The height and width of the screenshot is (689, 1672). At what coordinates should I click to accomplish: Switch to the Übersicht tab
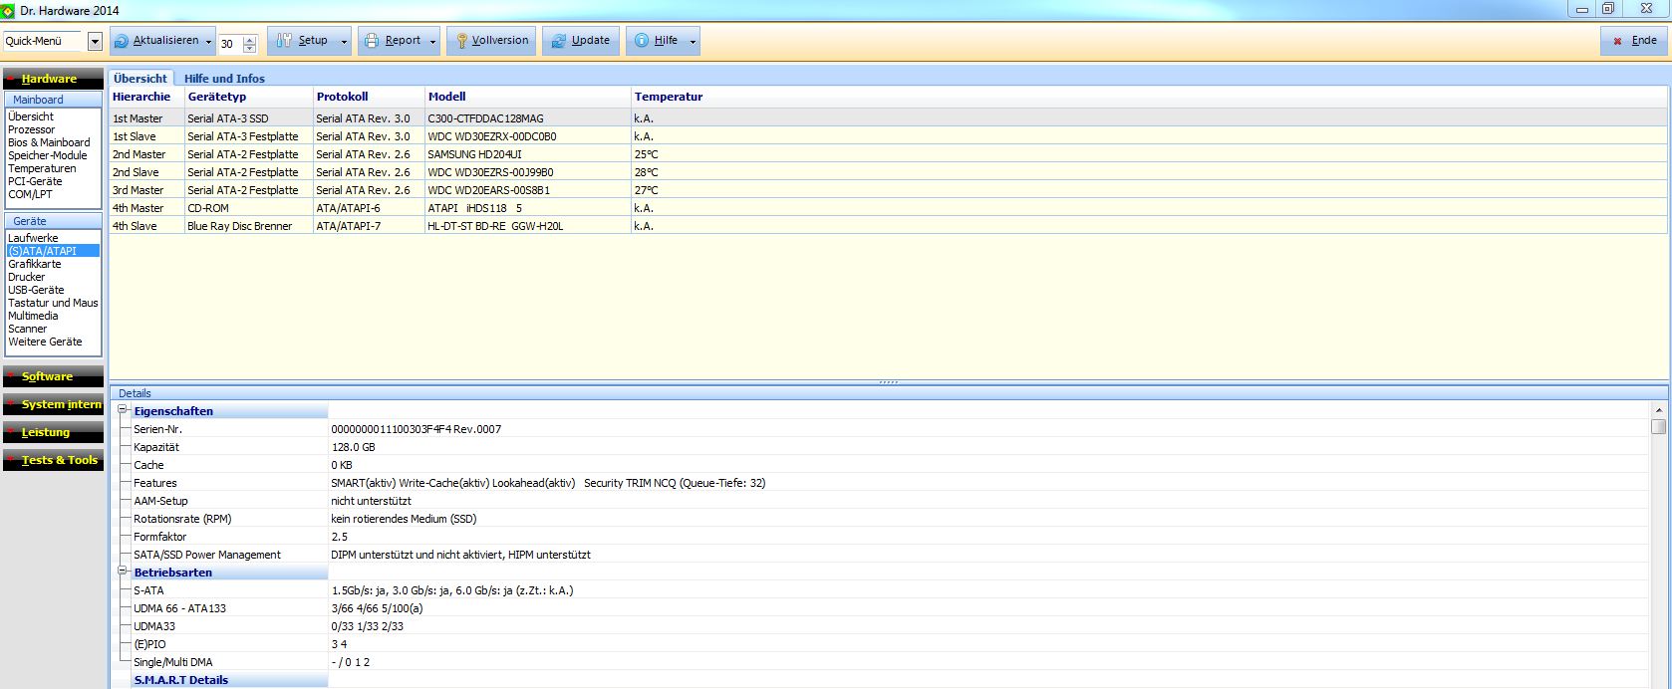[140, 78]
